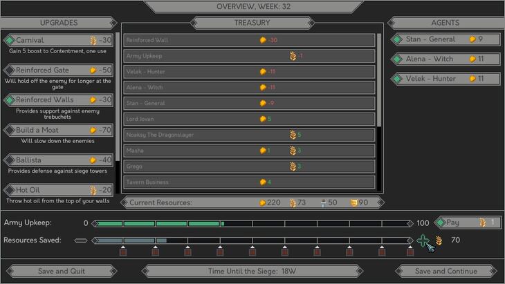Click the minus icon left of Resources Saved bar
Viewport: 505px width, 284px height.
(x=81, y=240)
